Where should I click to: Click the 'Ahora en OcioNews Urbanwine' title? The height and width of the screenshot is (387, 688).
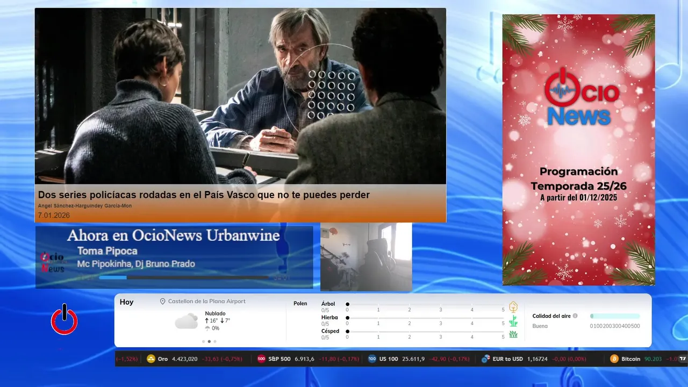coord(174,235)
